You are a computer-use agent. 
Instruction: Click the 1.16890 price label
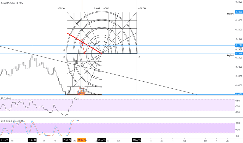[x=239, y=12]
